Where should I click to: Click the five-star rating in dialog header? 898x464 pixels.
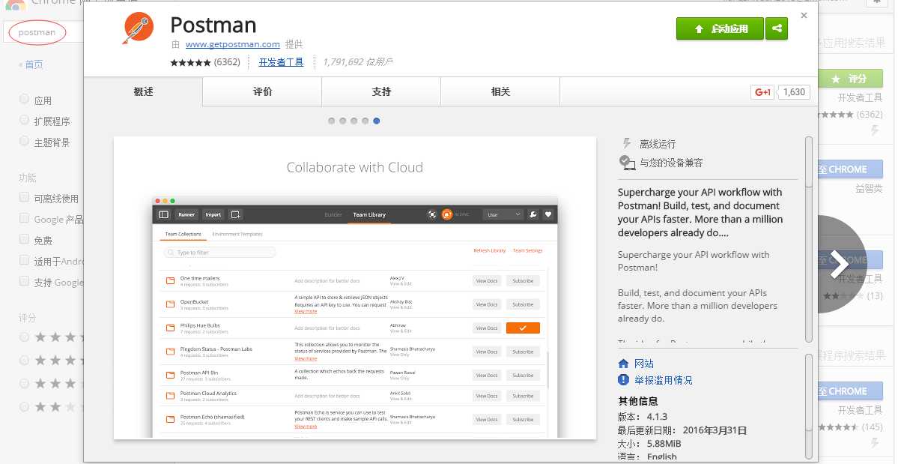191,62
